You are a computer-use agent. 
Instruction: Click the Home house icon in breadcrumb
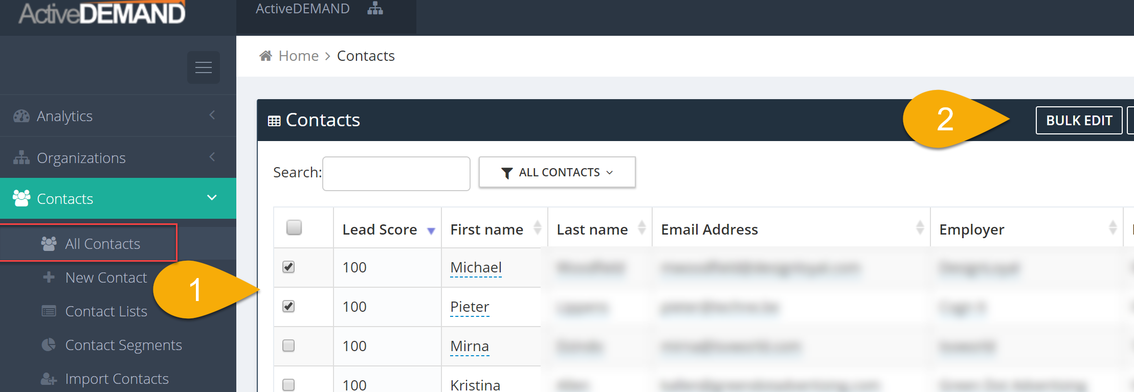tap(265, 56)
